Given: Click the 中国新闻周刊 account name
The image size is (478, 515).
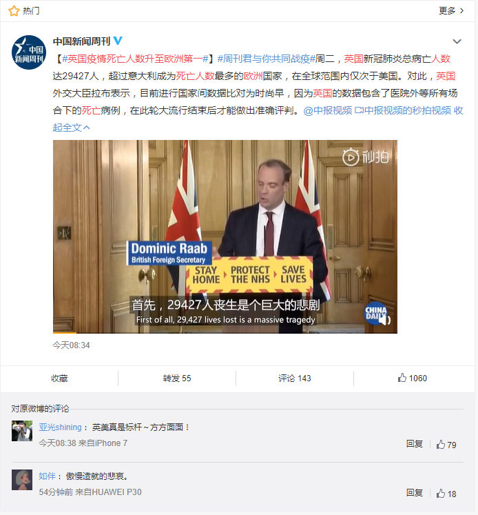Looking at the screenshot, I should 82,41.
